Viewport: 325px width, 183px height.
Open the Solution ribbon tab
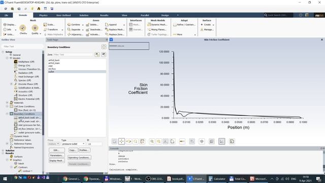click(84, 15)
